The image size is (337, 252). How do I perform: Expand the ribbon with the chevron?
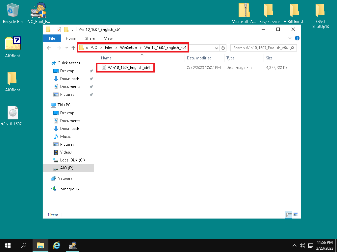(290, 38)
